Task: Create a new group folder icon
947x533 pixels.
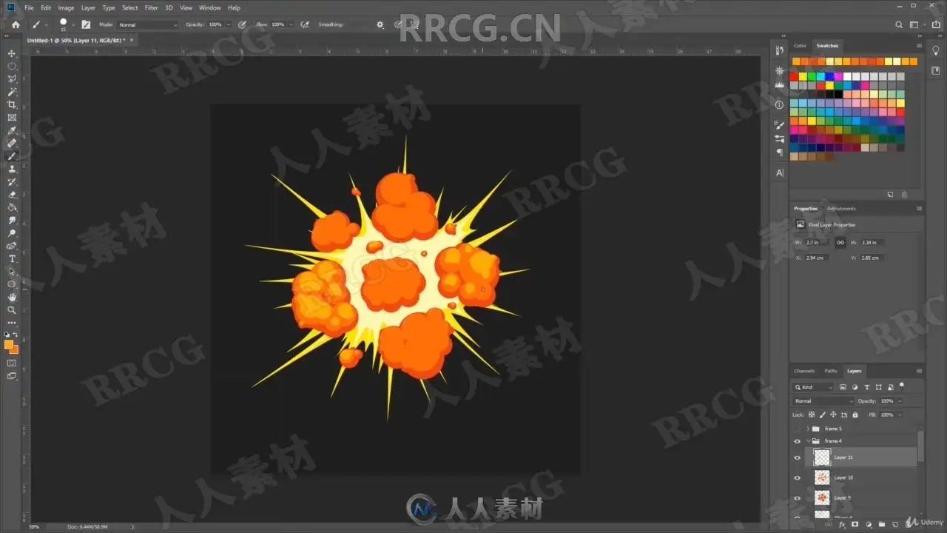Action: pyautogui.click(x=882, y=524)
